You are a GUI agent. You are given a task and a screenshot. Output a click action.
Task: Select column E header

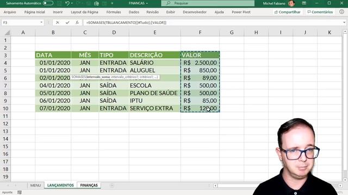click(154, 32)
